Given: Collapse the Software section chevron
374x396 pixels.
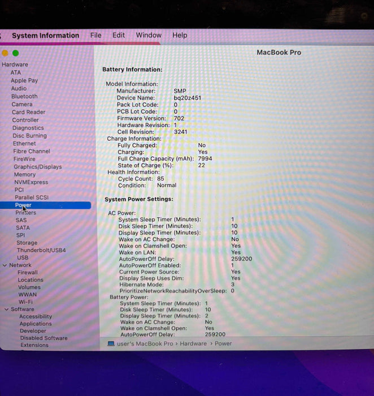Looking at the screenshot, I should 6,309.
